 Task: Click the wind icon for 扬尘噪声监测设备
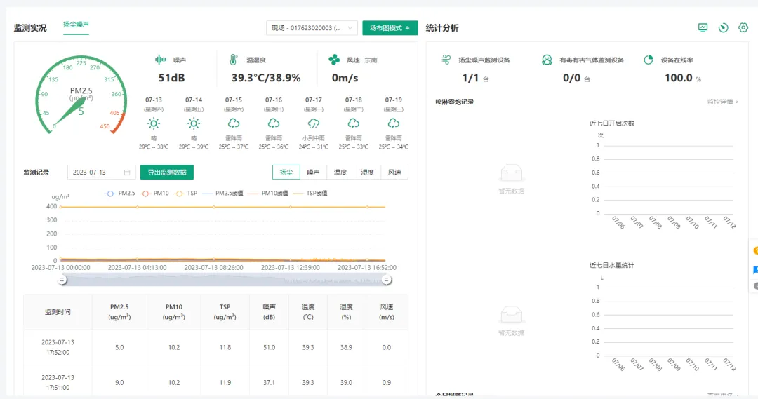446,60
